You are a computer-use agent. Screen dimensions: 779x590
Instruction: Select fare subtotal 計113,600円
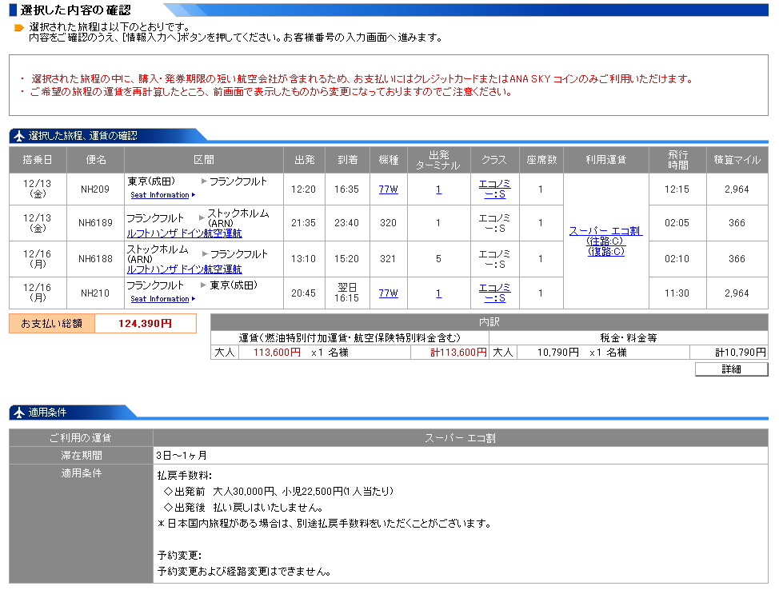(x=458, y=353)
